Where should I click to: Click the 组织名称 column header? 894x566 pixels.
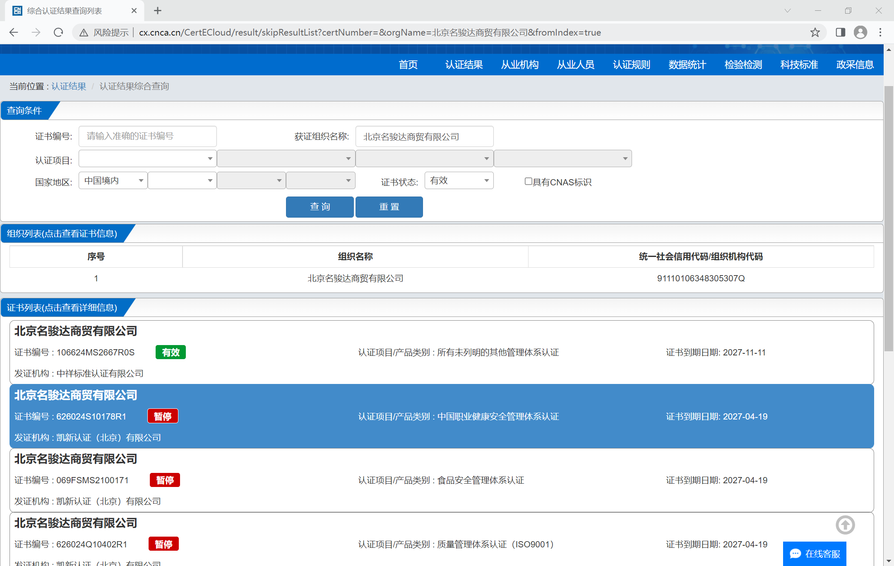point(355,257)
